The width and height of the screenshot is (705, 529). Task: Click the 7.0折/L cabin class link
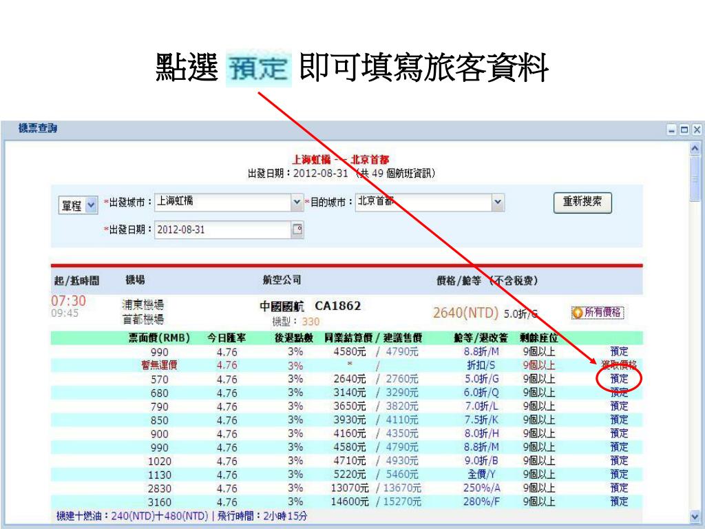coord(481,406)
